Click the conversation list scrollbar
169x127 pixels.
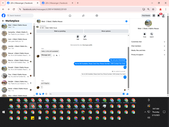tap(34, 51)
